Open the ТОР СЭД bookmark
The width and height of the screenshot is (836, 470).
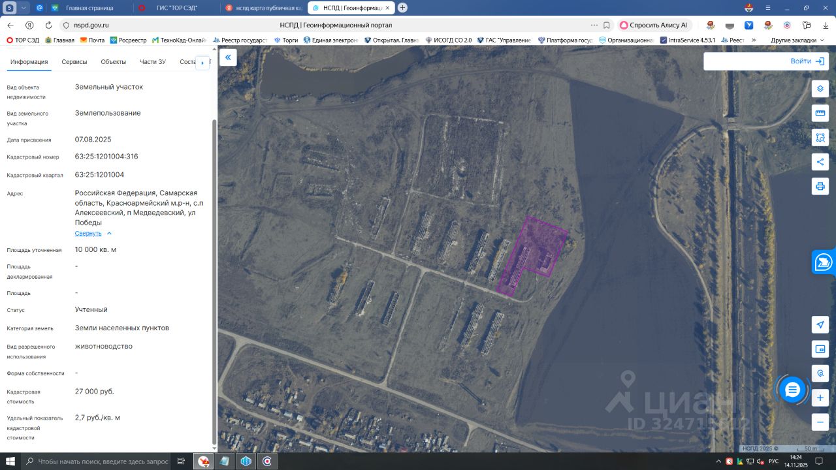[x=23, y=40]
